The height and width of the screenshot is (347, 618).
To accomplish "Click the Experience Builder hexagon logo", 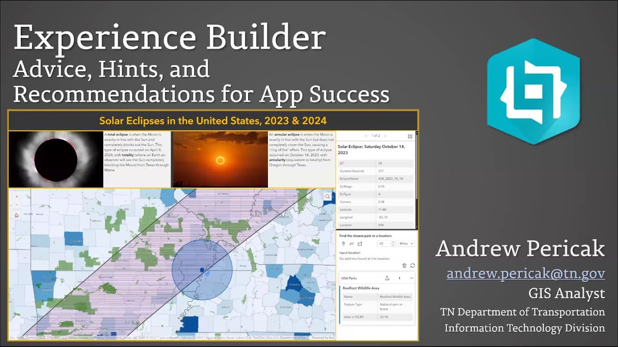I will click(534, 92).
